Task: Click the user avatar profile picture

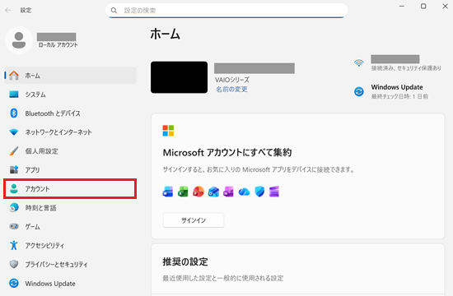Action: coord(19,40)
